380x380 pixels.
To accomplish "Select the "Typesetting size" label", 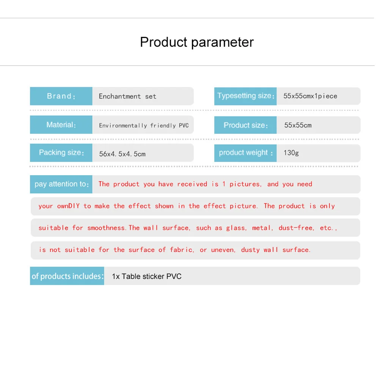I will tap(245, 96).
